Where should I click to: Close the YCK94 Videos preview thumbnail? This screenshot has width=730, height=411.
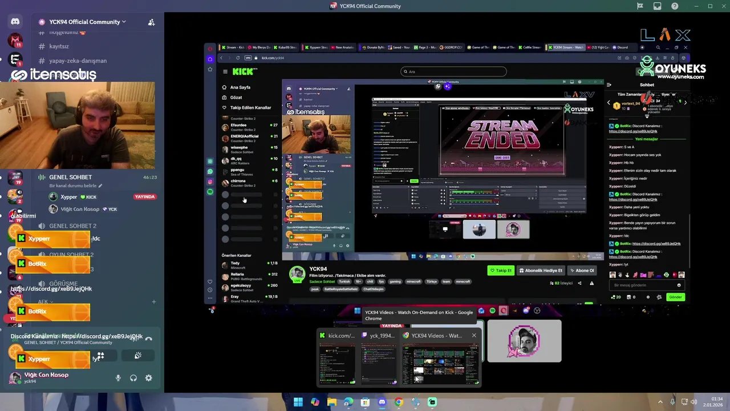[474, 336]
